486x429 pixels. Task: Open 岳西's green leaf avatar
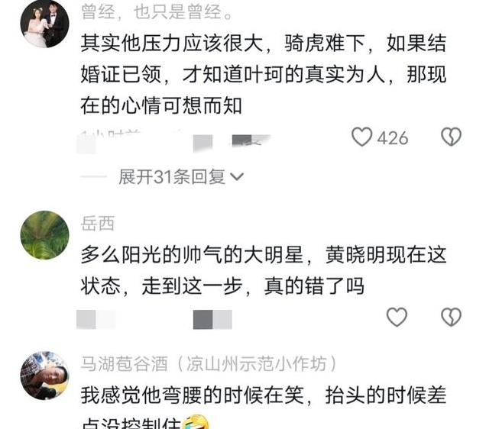44,235
